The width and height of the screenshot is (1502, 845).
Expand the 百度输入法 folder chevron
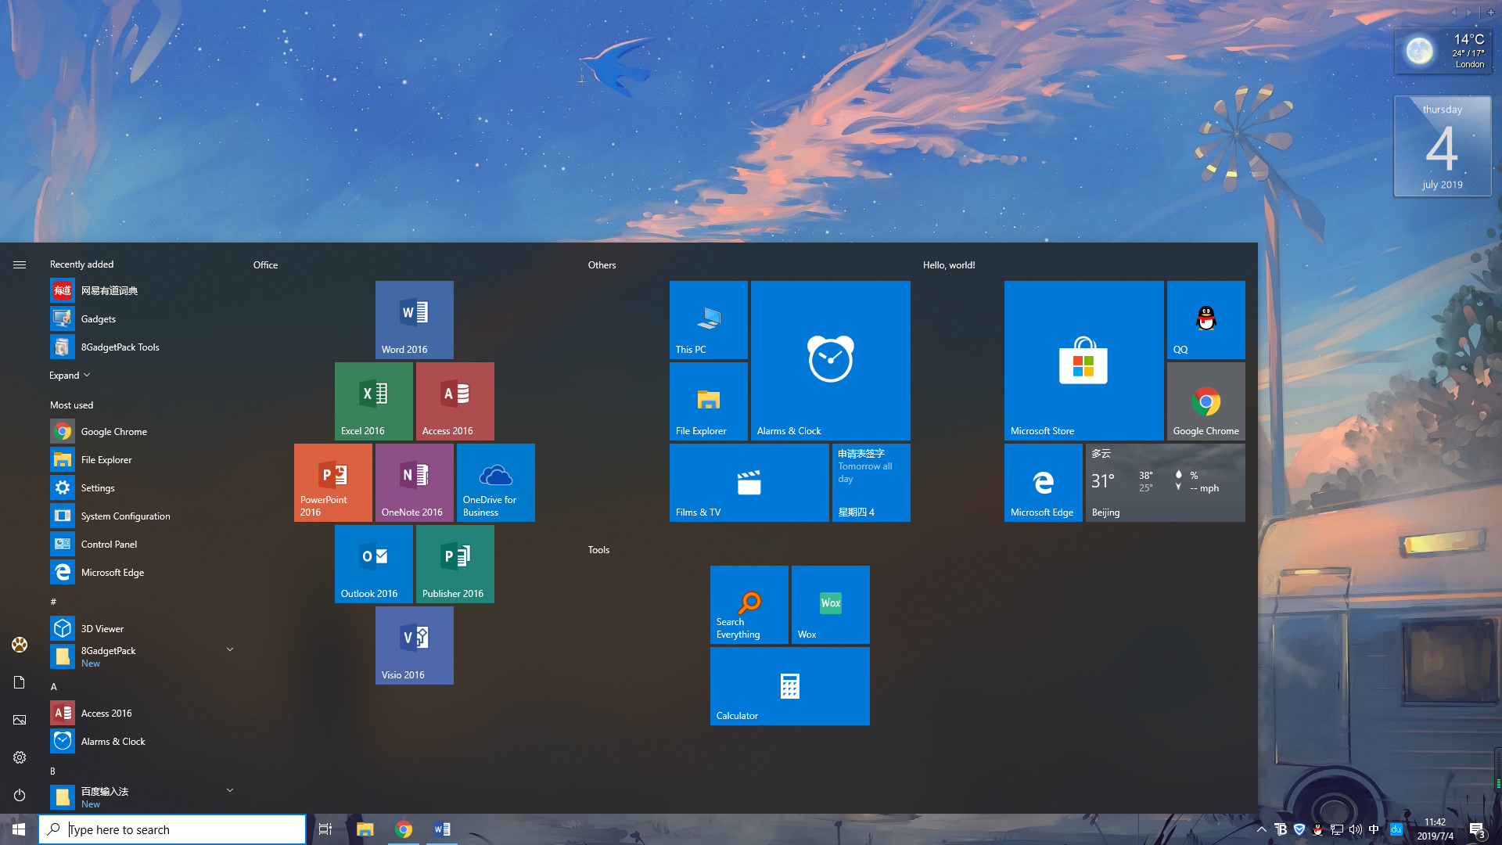[230, 790]
